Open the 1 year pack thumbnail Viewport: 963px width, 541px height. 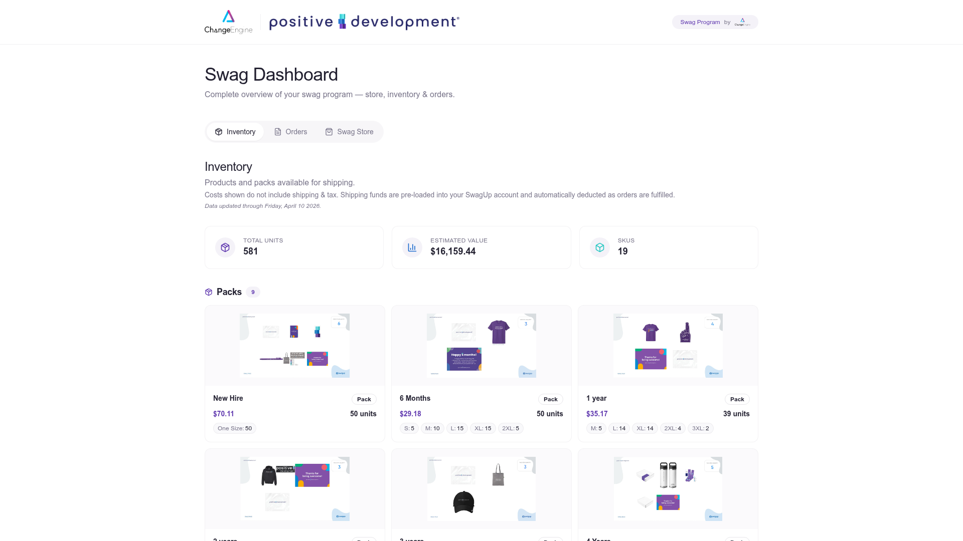click(x=668, y=346)
